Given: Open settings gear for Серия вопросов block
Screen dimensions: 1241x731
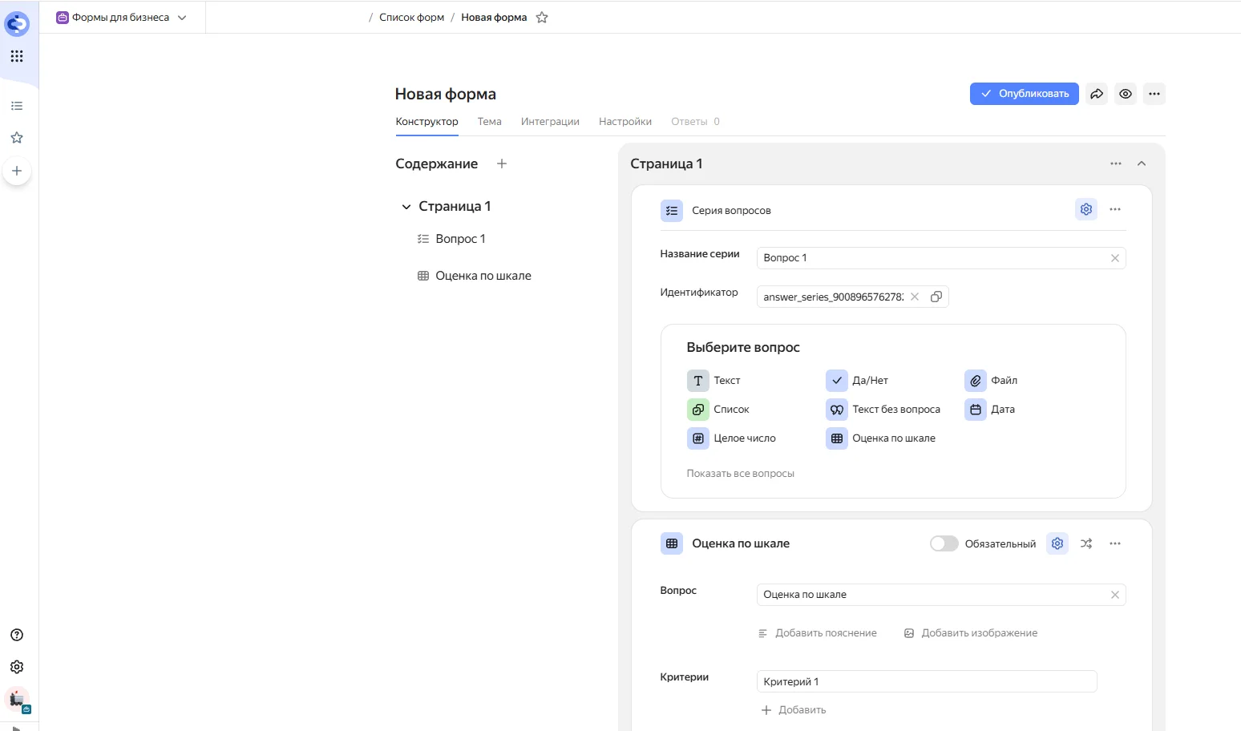Looking at the screenshot, I should point(1085,209).
